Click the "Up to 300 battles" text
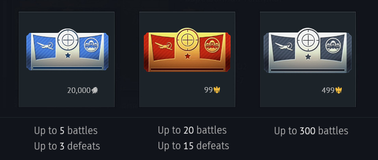Viewport: 378px width, 160px height. [311, 131]
